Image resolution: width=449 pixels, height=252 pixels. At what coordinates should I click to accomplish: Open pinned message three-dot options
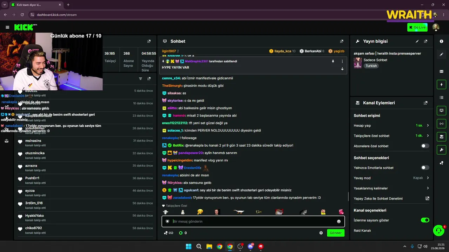[x=342, y=61]
